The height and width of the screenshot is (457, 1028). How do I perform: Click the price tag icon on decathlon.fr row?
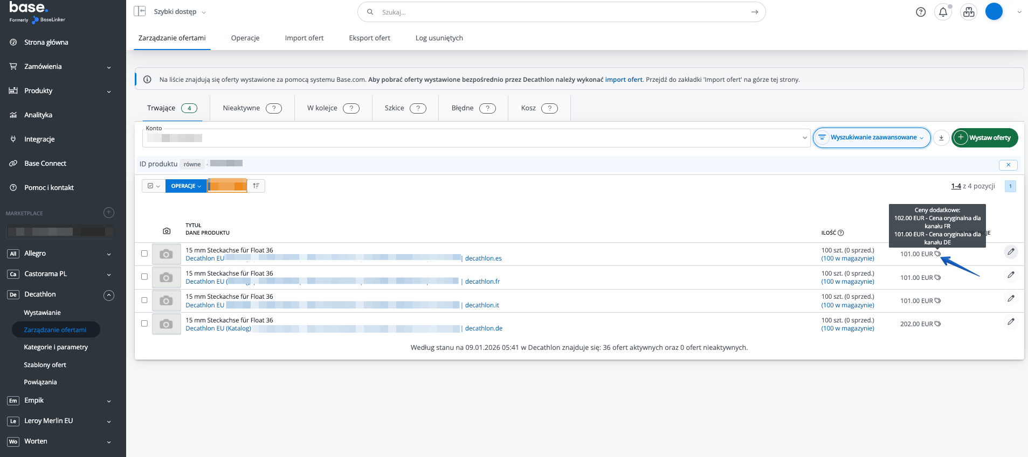coord(937,278)
